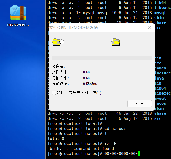
Task: Click the 文件大小 value 0 KB
Action: coord(86,72)
